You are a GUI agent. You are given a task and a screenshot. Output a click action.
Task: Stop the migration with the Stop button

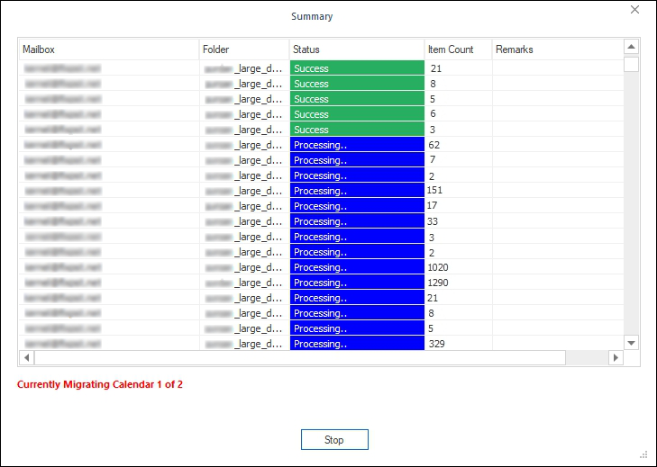[x=334, y=439]
